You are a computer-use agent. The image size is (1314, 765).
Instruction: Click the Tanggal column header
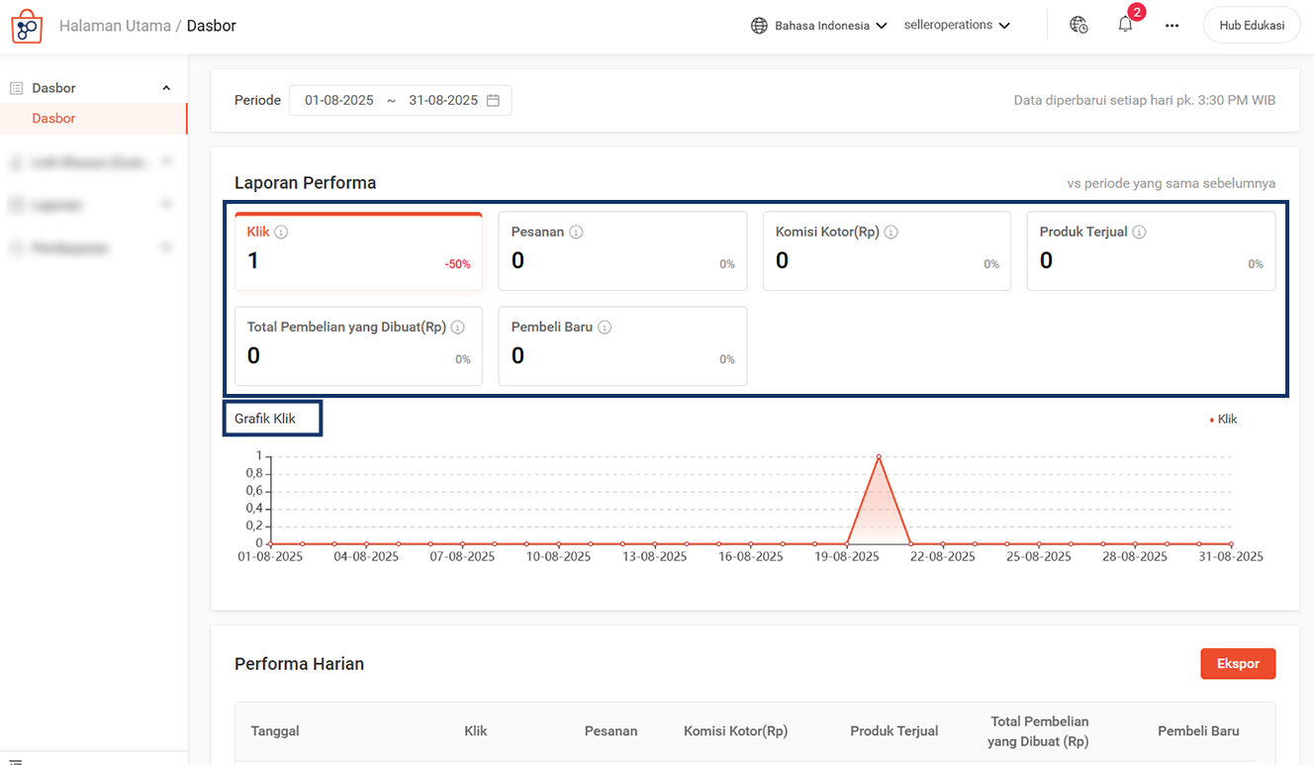pos(275,731)
